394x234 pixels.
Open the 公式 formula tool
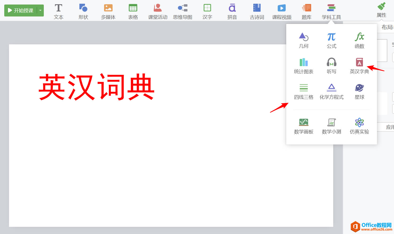point(331,40)
